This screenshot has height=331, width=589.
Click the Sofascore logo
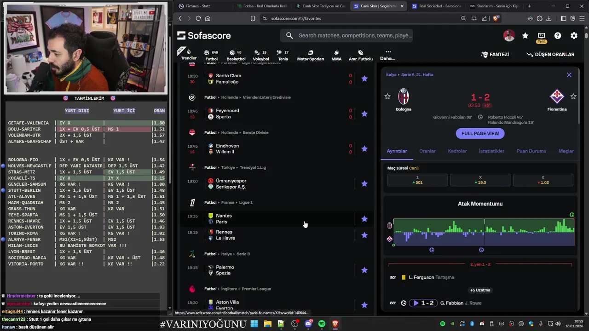click(x=204, y=35)
